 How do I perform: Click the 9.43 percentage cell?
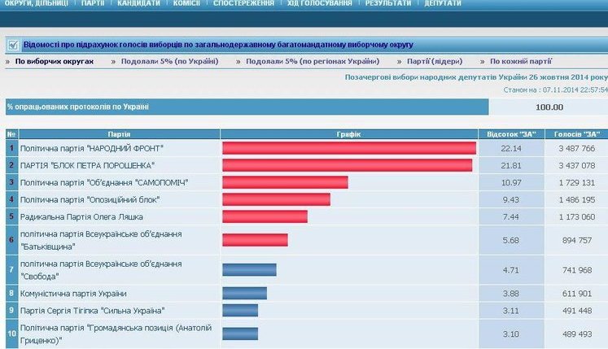pyautogui.click(x=511, y=199)
